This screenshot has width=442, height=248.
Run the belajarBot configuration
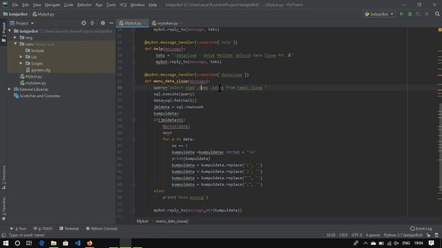tap(401, 14)
